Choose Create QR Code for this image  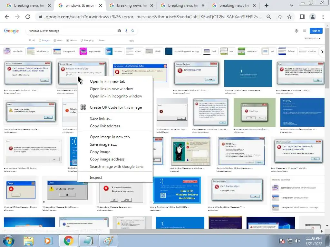[116, 107]
